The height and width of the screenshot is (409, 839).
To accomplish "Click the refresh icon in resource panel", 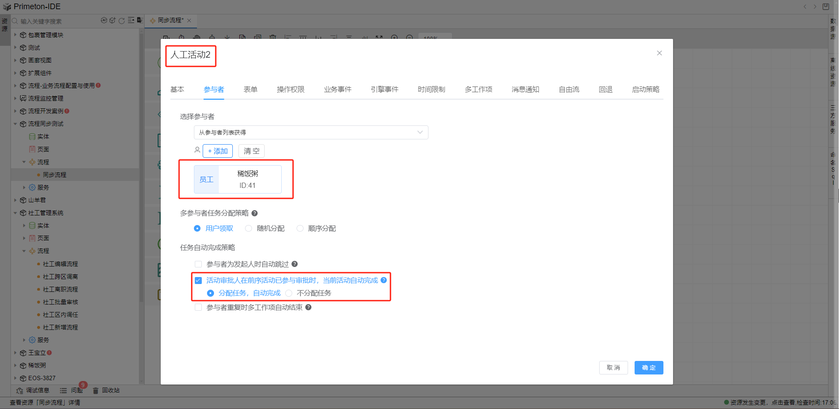I will [x=122, y=21].
